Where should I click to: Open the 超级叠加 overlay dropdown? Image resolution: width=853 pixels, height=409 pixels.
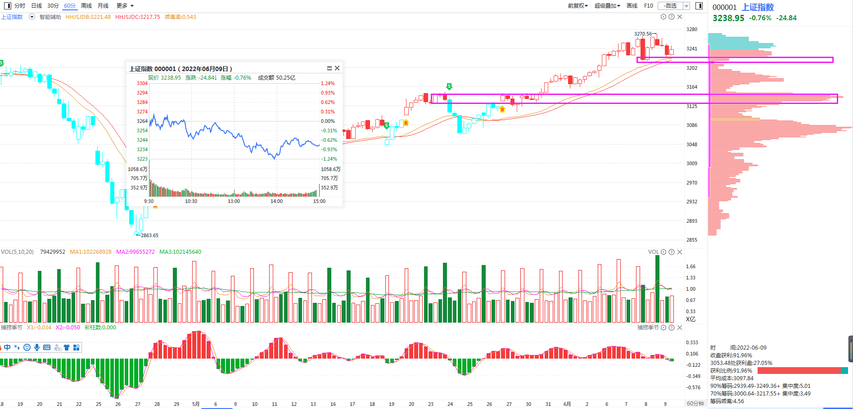click(x=607, y=6)
